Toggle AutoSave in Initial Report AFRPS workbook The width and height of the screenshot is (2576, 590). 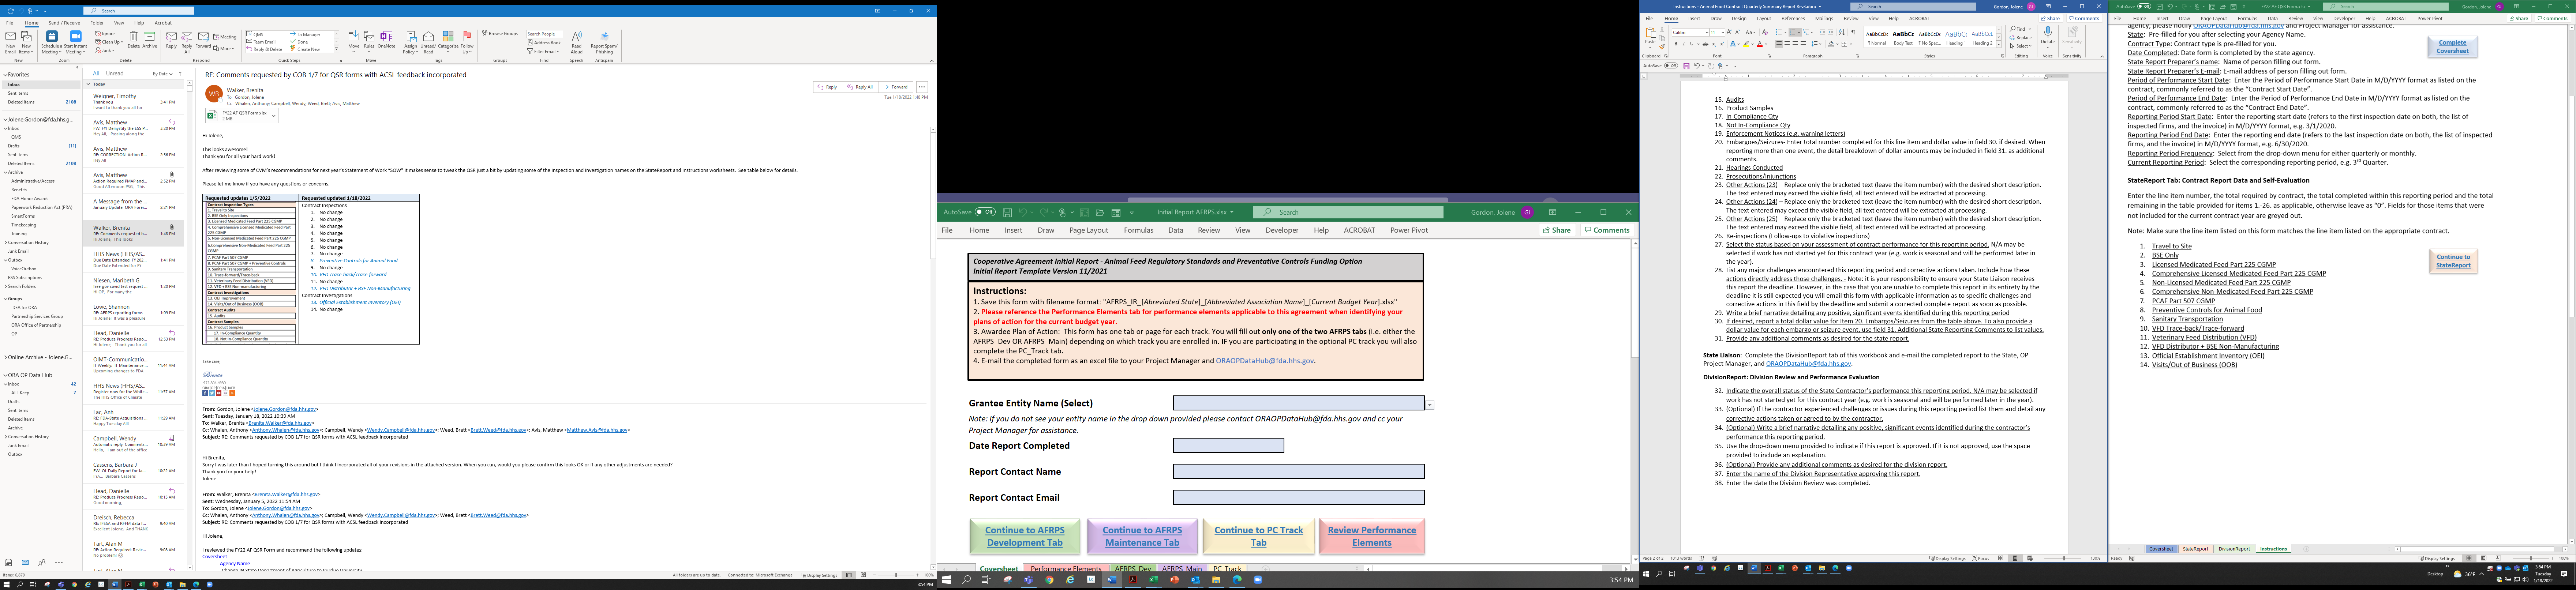coord(985,212)
